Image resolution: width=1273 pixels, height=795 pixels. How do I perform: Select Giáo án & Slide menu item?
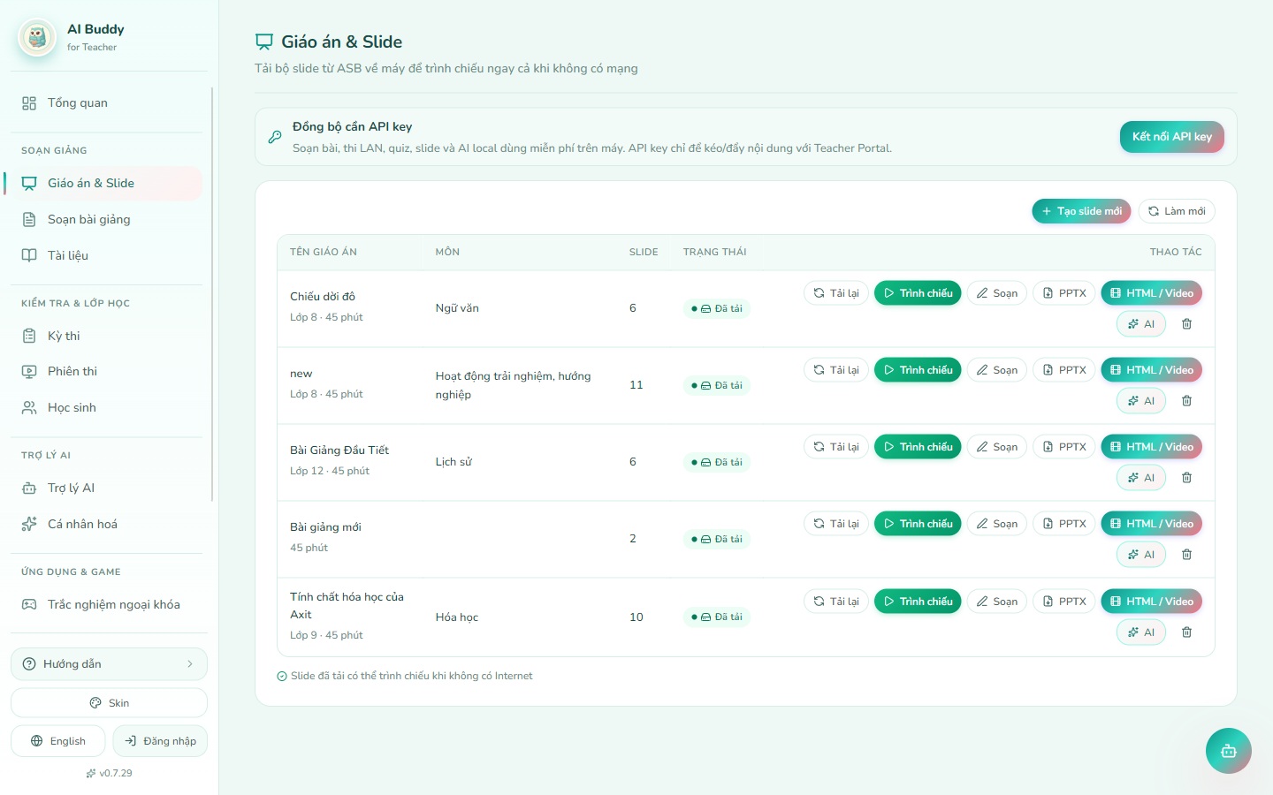click(106, 184)
